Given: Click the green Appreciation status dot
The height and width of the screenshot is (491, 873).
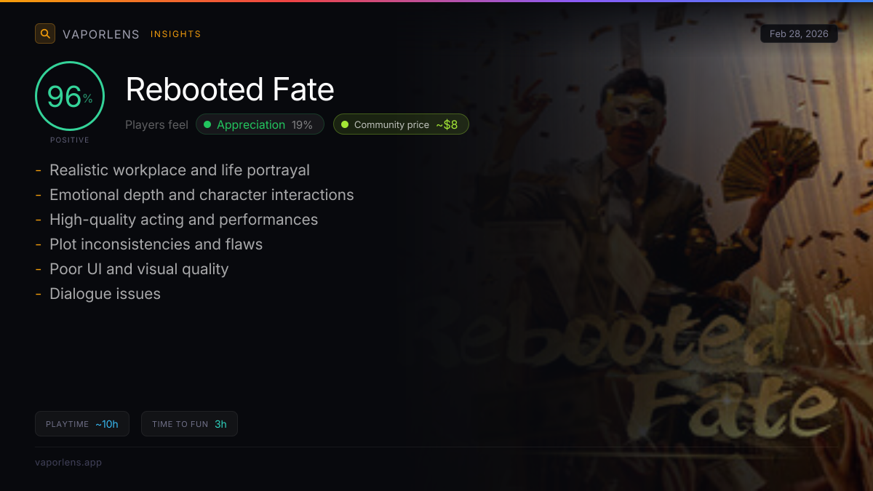Looking at the screenshot, I should (207, 124).
